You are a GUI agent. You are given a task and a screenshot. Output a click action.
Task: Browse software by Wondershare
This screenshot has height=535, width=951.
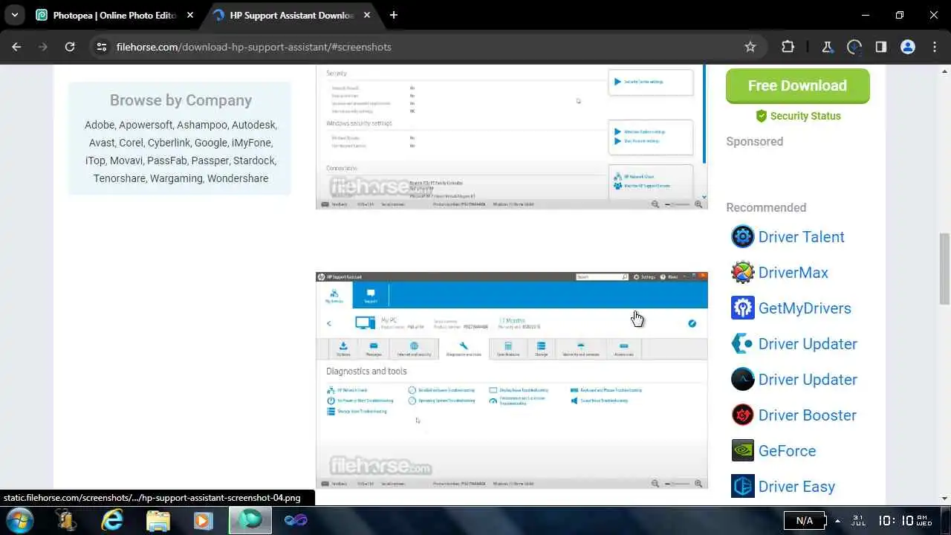pyautogui.click(x=238, y=178)
